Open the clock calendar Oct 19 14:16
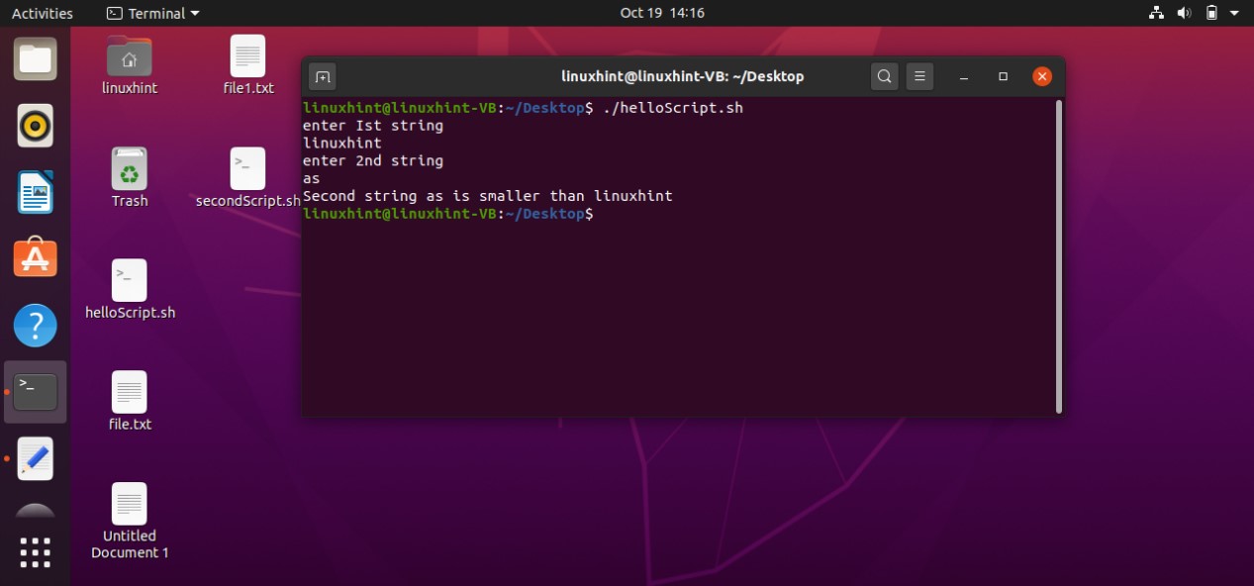The height and width of the screenshot is (586, 1254). click(662, 13)
